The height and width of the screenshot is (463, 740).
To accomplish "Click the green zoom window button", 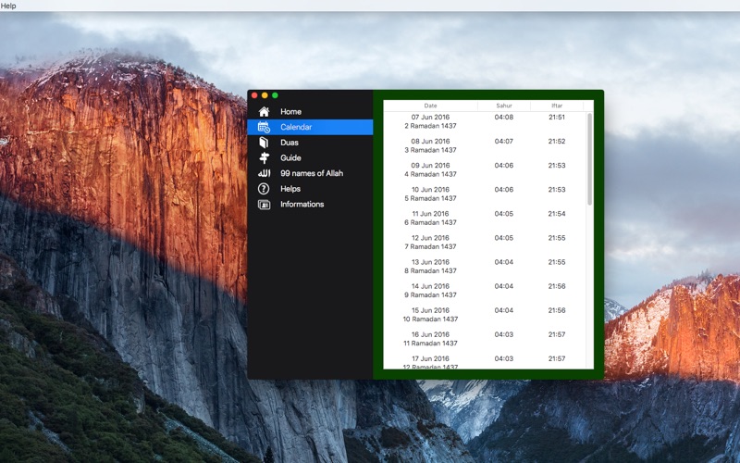I will 275,95.
